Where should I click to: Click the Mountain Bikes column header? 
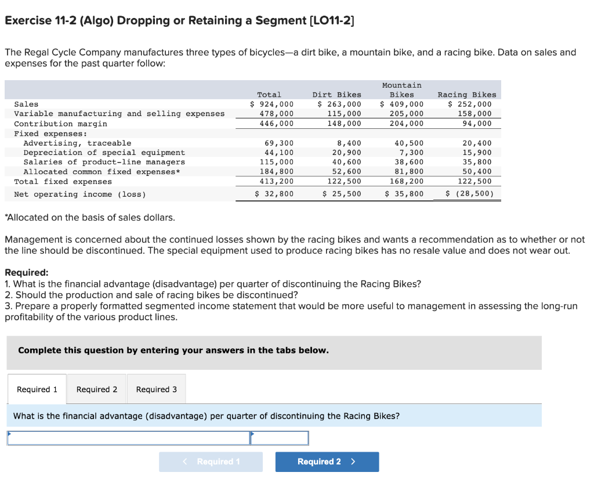click(x=401, y=90)
